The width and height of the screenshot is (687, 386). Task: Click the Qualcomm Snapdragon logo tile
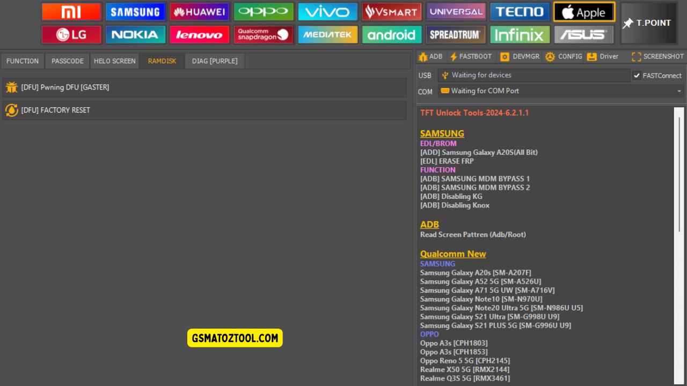[264, 34]
